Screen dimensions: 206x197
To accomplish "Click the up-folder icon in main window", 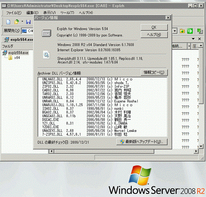I will [x=182, y=31].
